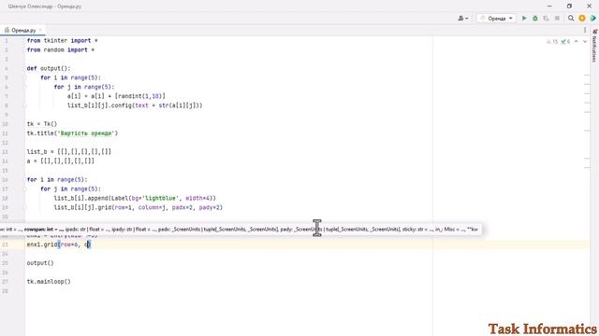Close the Оренда.py editor tab
Screen dimensions: 599x336
40,30
